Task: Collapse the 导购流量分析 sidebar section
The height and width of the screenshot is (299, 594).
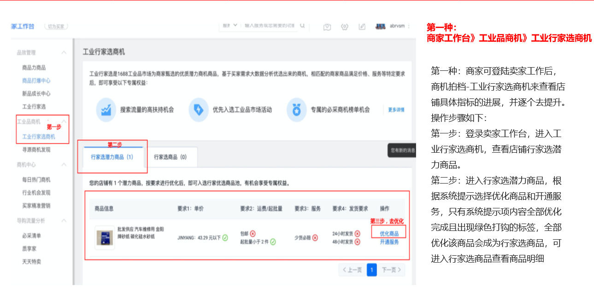Action: [64, 221]
